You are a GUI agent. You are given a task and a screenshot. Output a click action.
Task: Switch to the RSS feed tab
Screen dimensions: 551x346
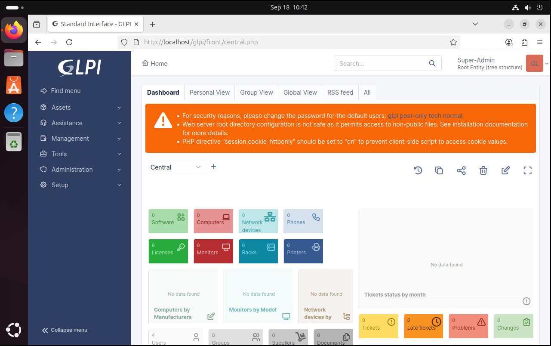[x=340, y=93]
